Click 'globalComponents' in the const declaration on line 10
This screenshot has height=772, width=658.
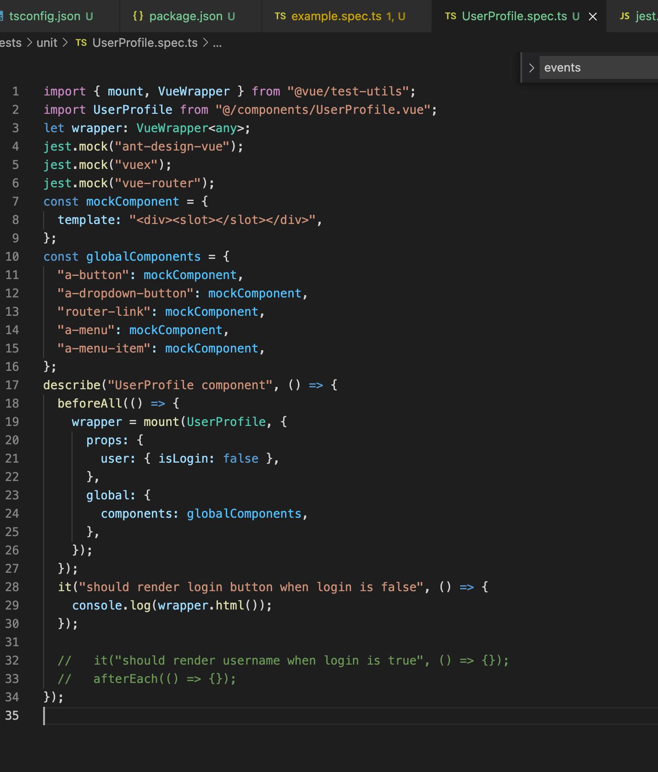pos(144,257)
